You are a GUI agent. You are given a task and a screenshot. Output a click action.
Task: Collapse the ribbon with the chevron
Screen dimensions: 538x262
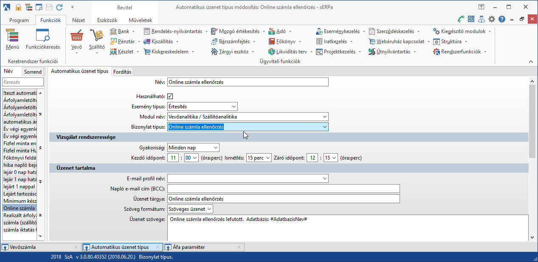pos(531,61)
